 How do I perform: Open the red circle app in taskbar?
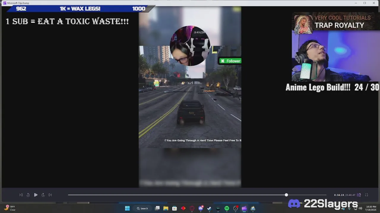(192, 208)
